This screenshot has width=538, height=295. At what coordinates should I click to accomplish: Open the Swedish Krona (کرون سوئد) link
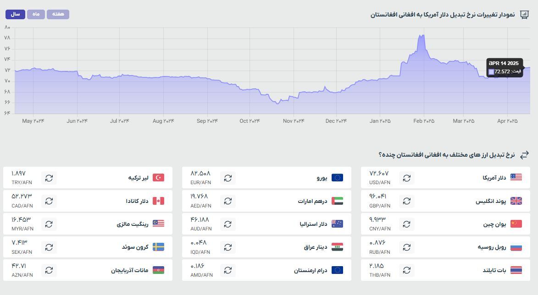pyautogui.click(x=136, y=247)
